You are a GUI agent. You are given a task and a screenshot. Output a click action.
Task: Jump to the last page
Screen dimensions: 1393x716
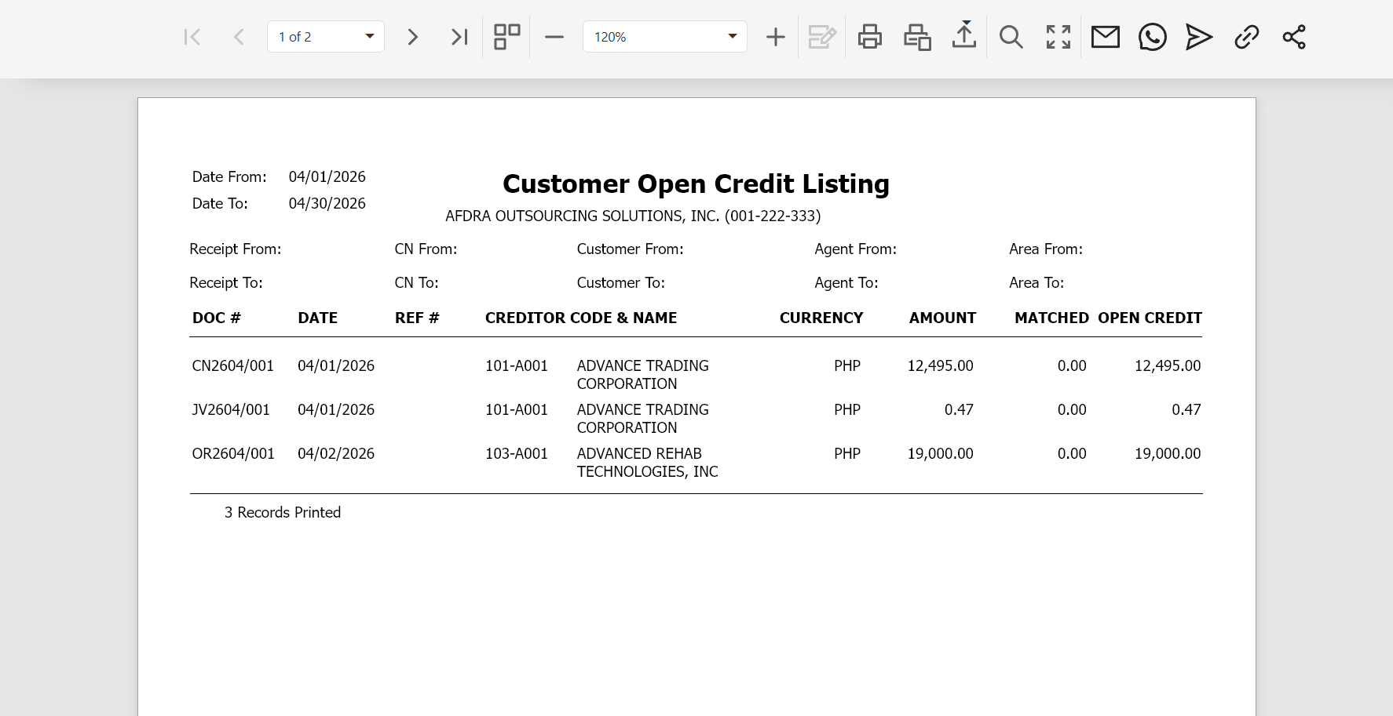459,37
